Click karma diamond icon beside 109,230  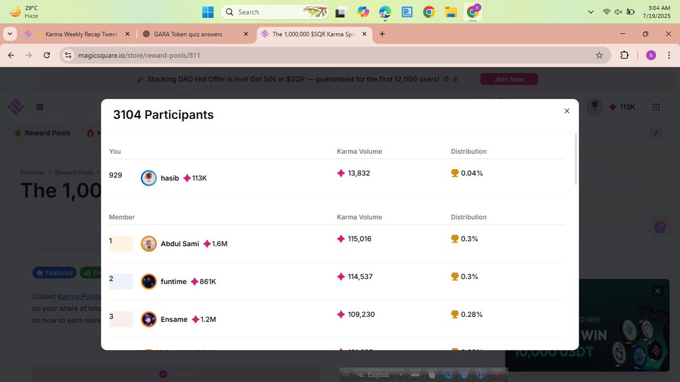(341, 314)
